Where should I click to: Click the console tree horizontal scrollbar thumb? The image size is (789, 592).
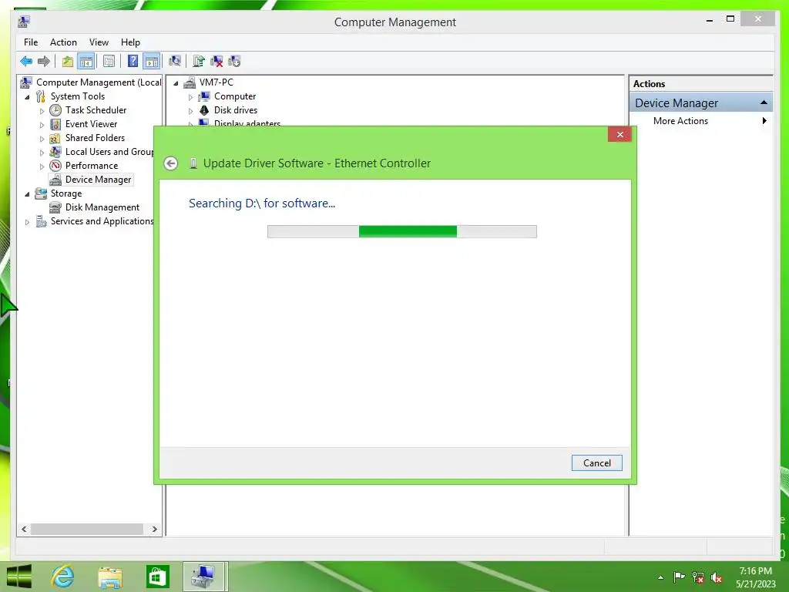point(87,529)
